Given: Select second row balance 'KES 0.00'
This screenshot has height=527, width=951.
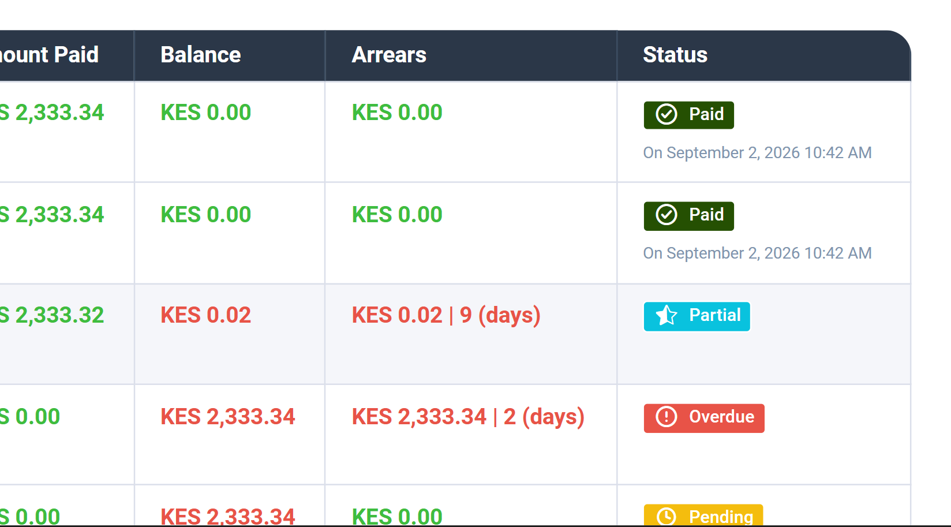Looking at the screenshot, I should pos(205,215).
